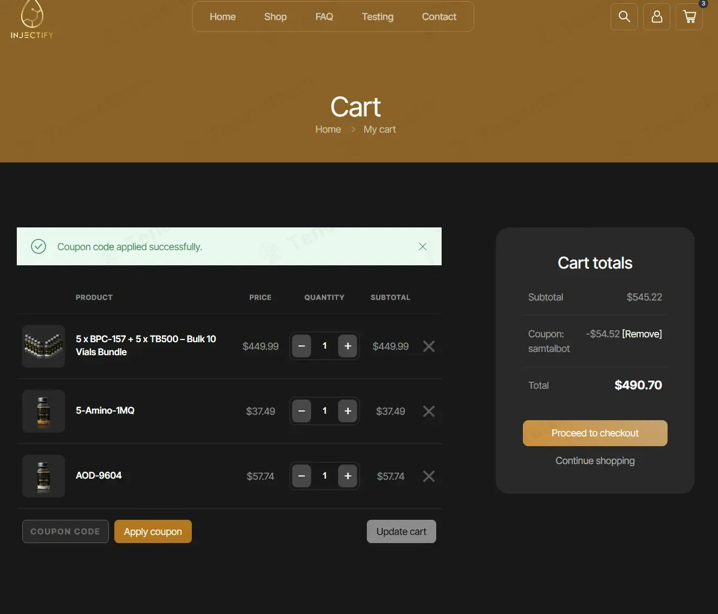718x614 pixels.
Task: Open the 5-Amino-1MQ product thumbnail
Action: tap(43, 411)
